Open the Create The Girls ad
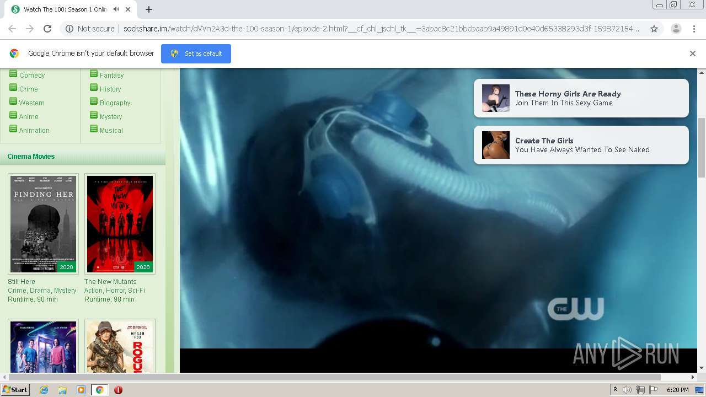The width and height of the screenshot is (706, 397). click(x=581, y=145)
